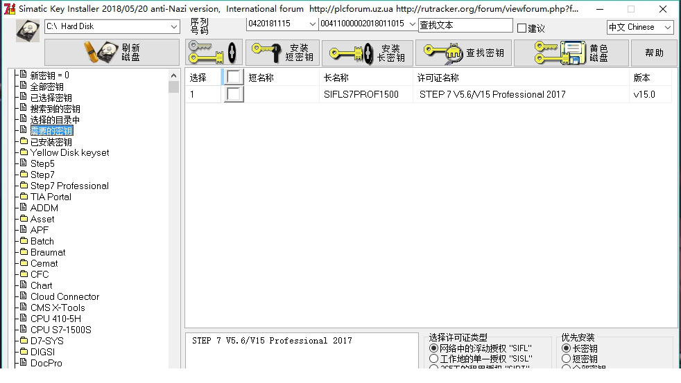This screenshot has width=681, height=383.
Task: Click the Cemat folder icon
Action: tap(24, 262)
